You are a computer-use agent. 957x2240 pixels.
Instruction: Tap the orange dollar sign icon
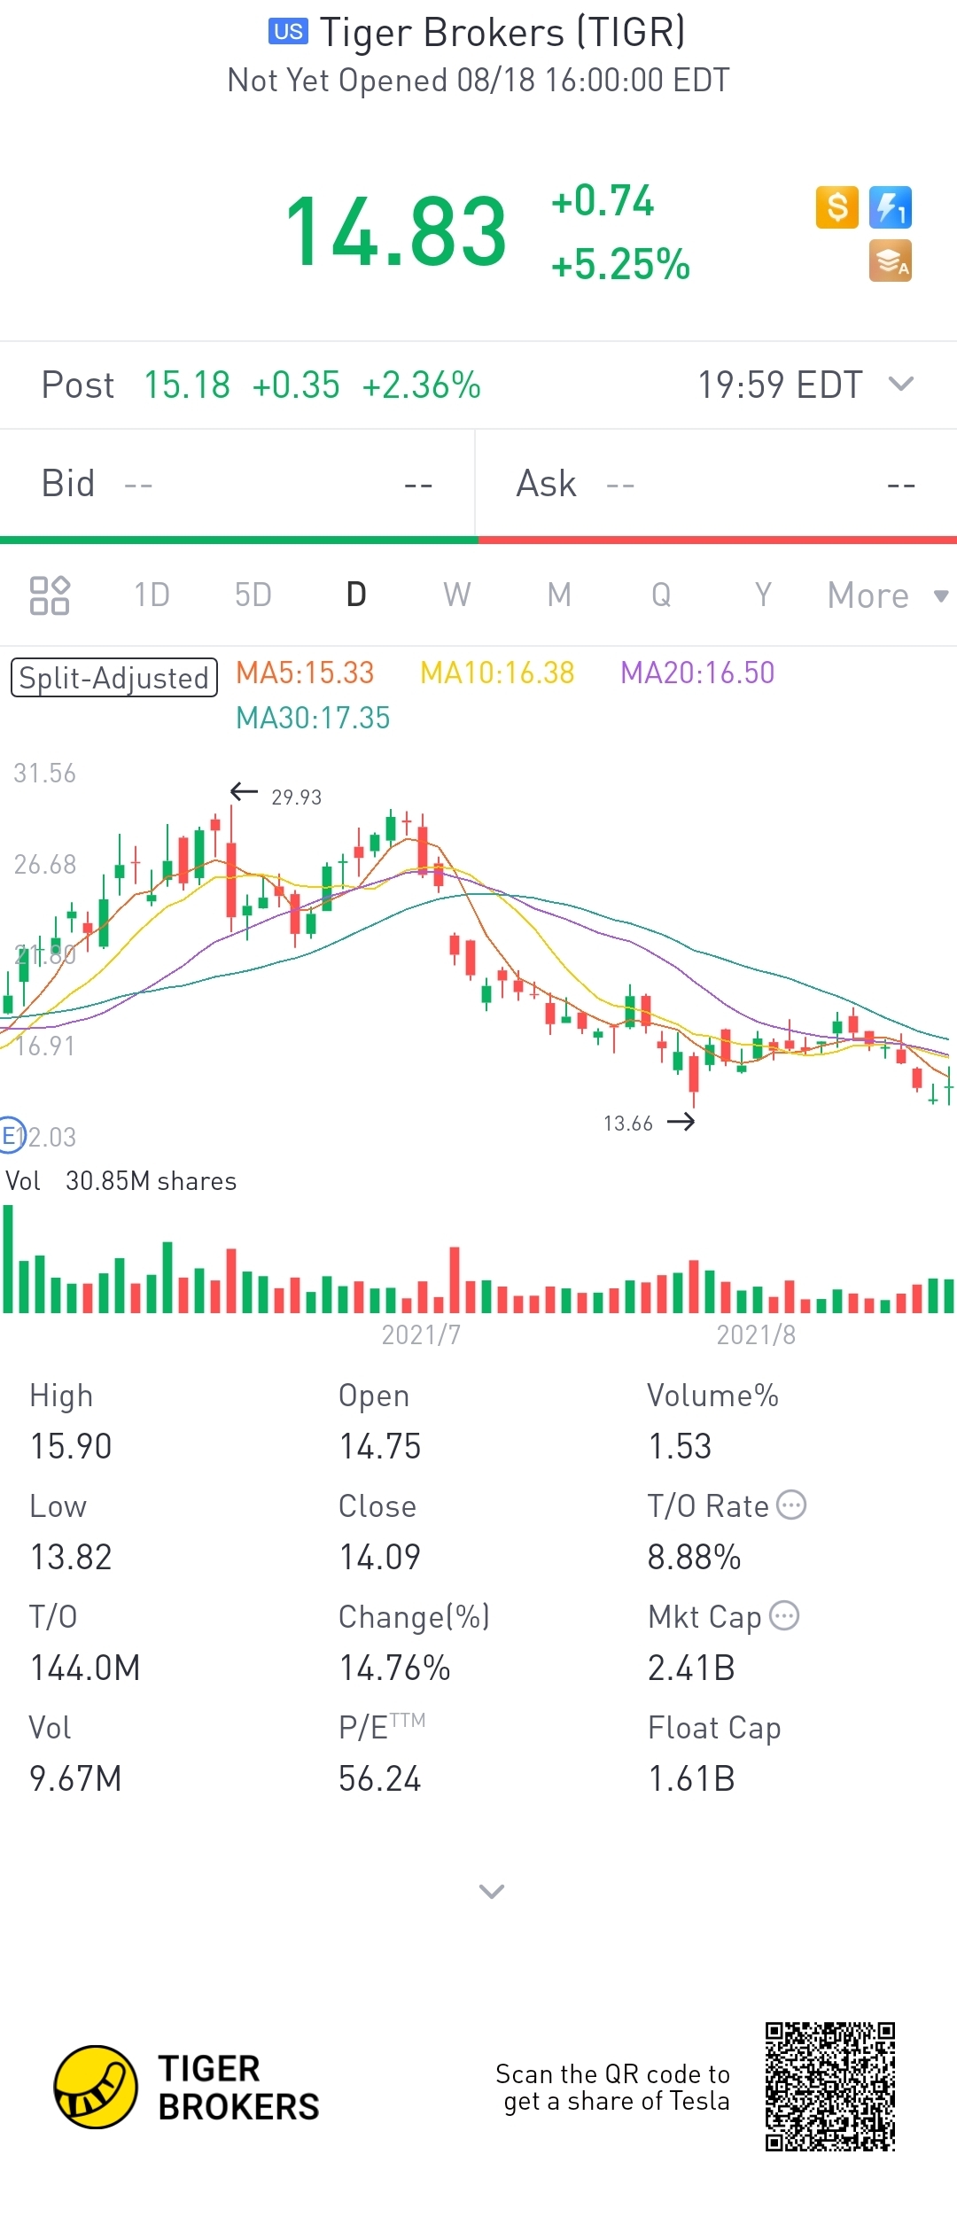tap(836, 207)
